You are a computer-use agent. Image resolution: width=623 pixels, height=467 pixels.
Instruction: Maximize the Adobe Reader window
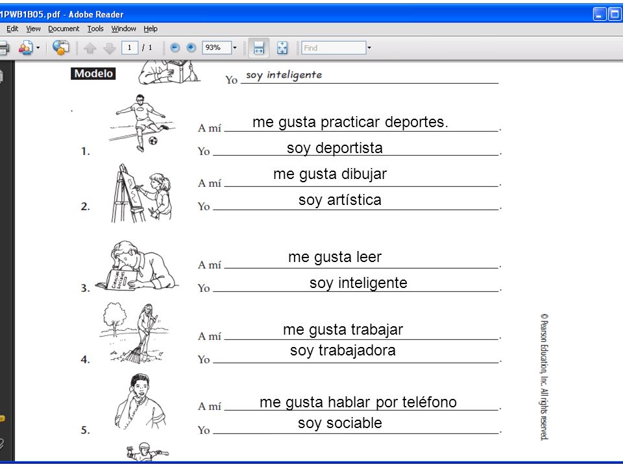615,14
